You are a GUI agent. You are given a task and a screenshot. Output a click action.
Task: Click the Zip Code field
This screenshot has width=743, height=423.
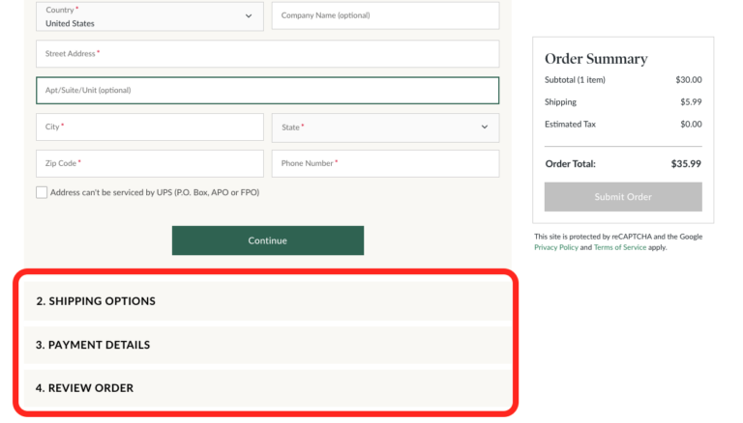(149, 164)
